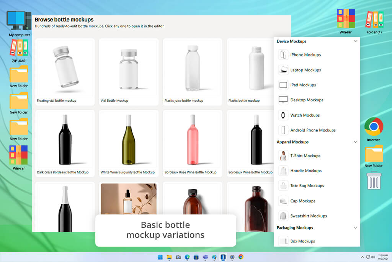392x262 pixels.
Task: Open File Explorer from the taskbar
Action: tap(169, 257)
